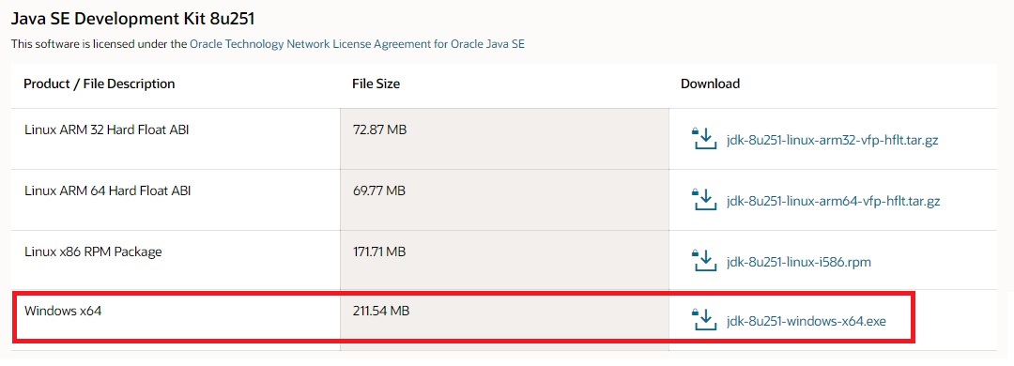Open Oracle Technology Network License Agreement link

(x=358, y=45)
